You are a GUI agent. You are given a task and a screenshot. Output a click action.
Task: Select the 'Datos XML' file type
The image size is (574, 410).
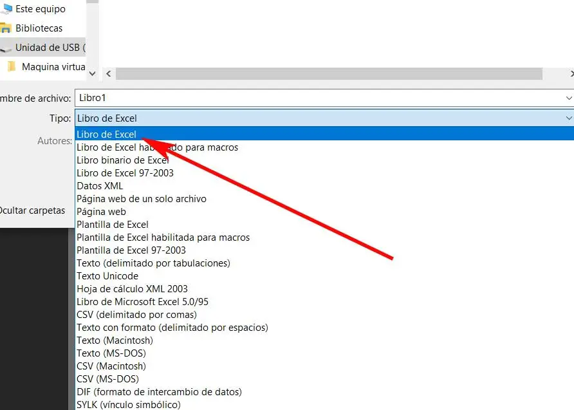point(100,185)
